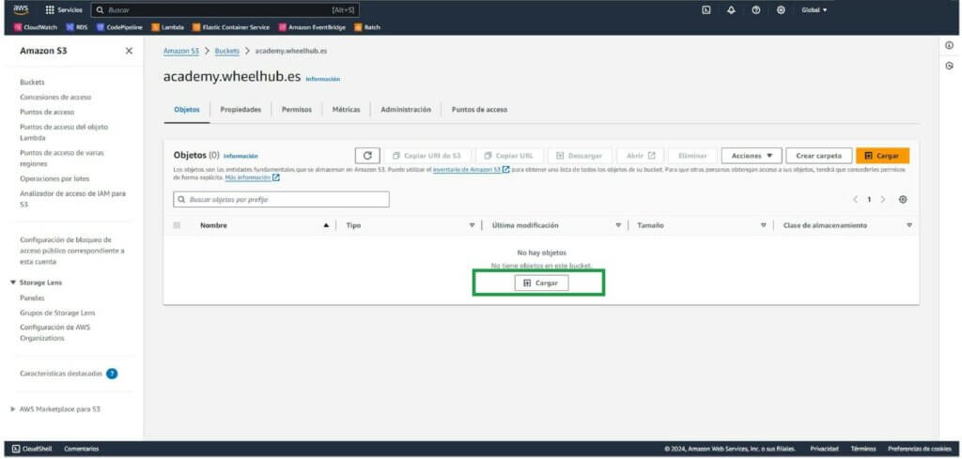Screen dimensions: 962x459
Task: Collapse the Storage Lens section
Action: point(13,282)
